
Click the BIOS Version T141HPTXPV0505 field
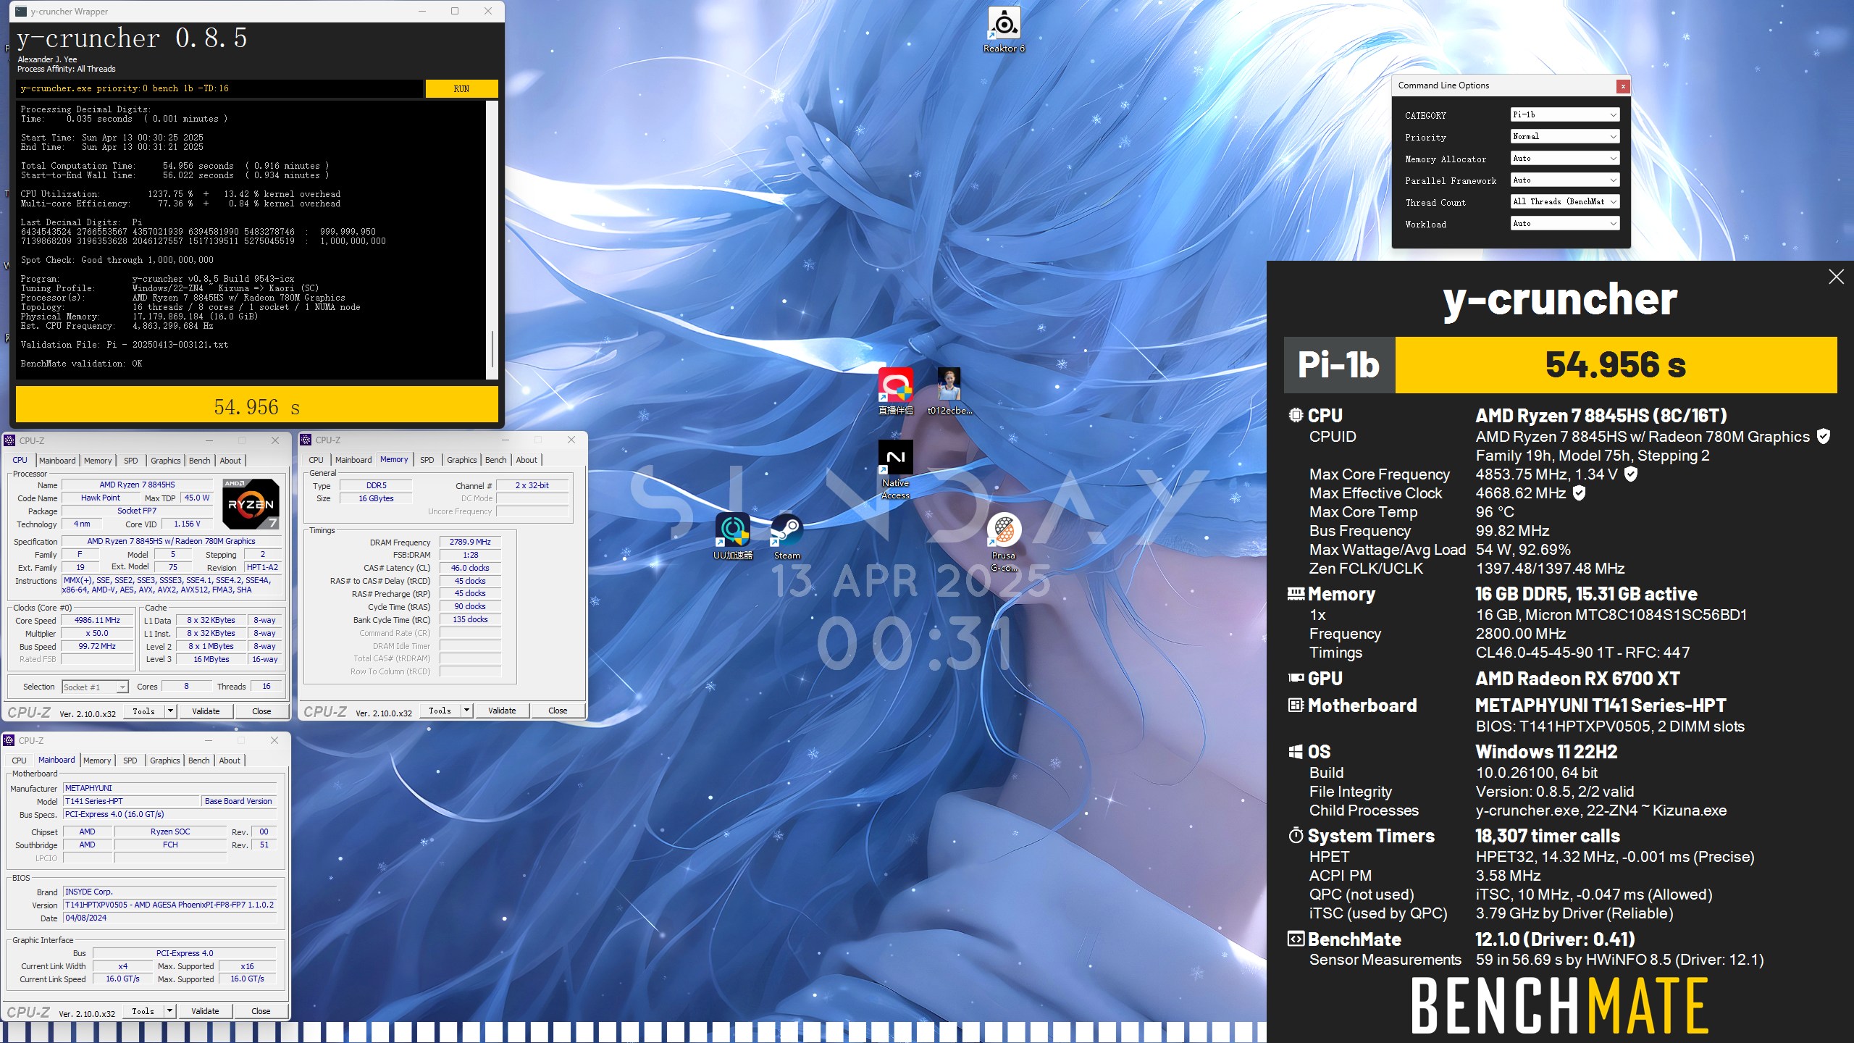click(170, 905)
